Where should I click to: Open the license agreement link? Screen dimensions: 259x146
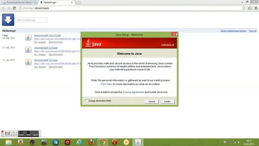coord(134,92)
